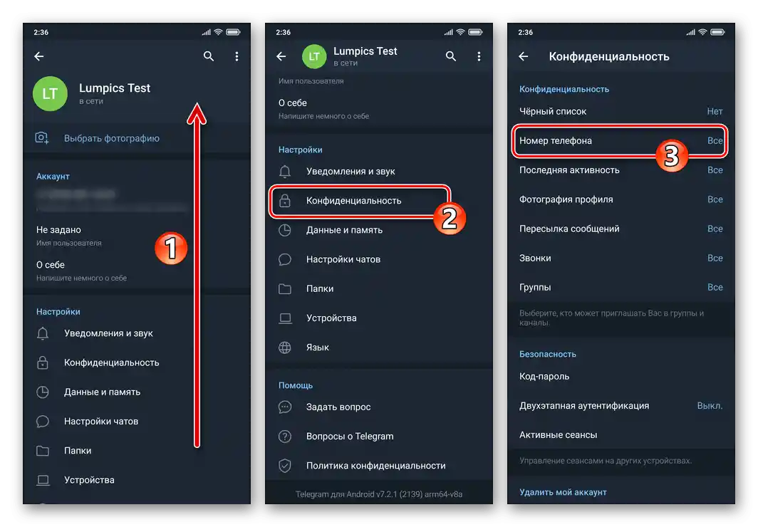The height and width of the screenshot is (527, 758).
Task: Tap the clock icon by Данные и память, first screen
Action: [43, 392]
